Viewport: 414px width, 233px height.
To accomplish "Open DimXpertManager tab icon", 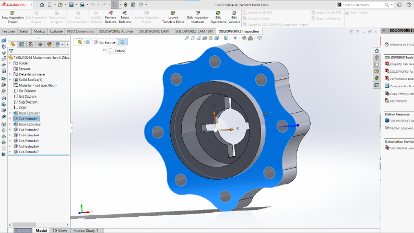I will tap(40, 44).
